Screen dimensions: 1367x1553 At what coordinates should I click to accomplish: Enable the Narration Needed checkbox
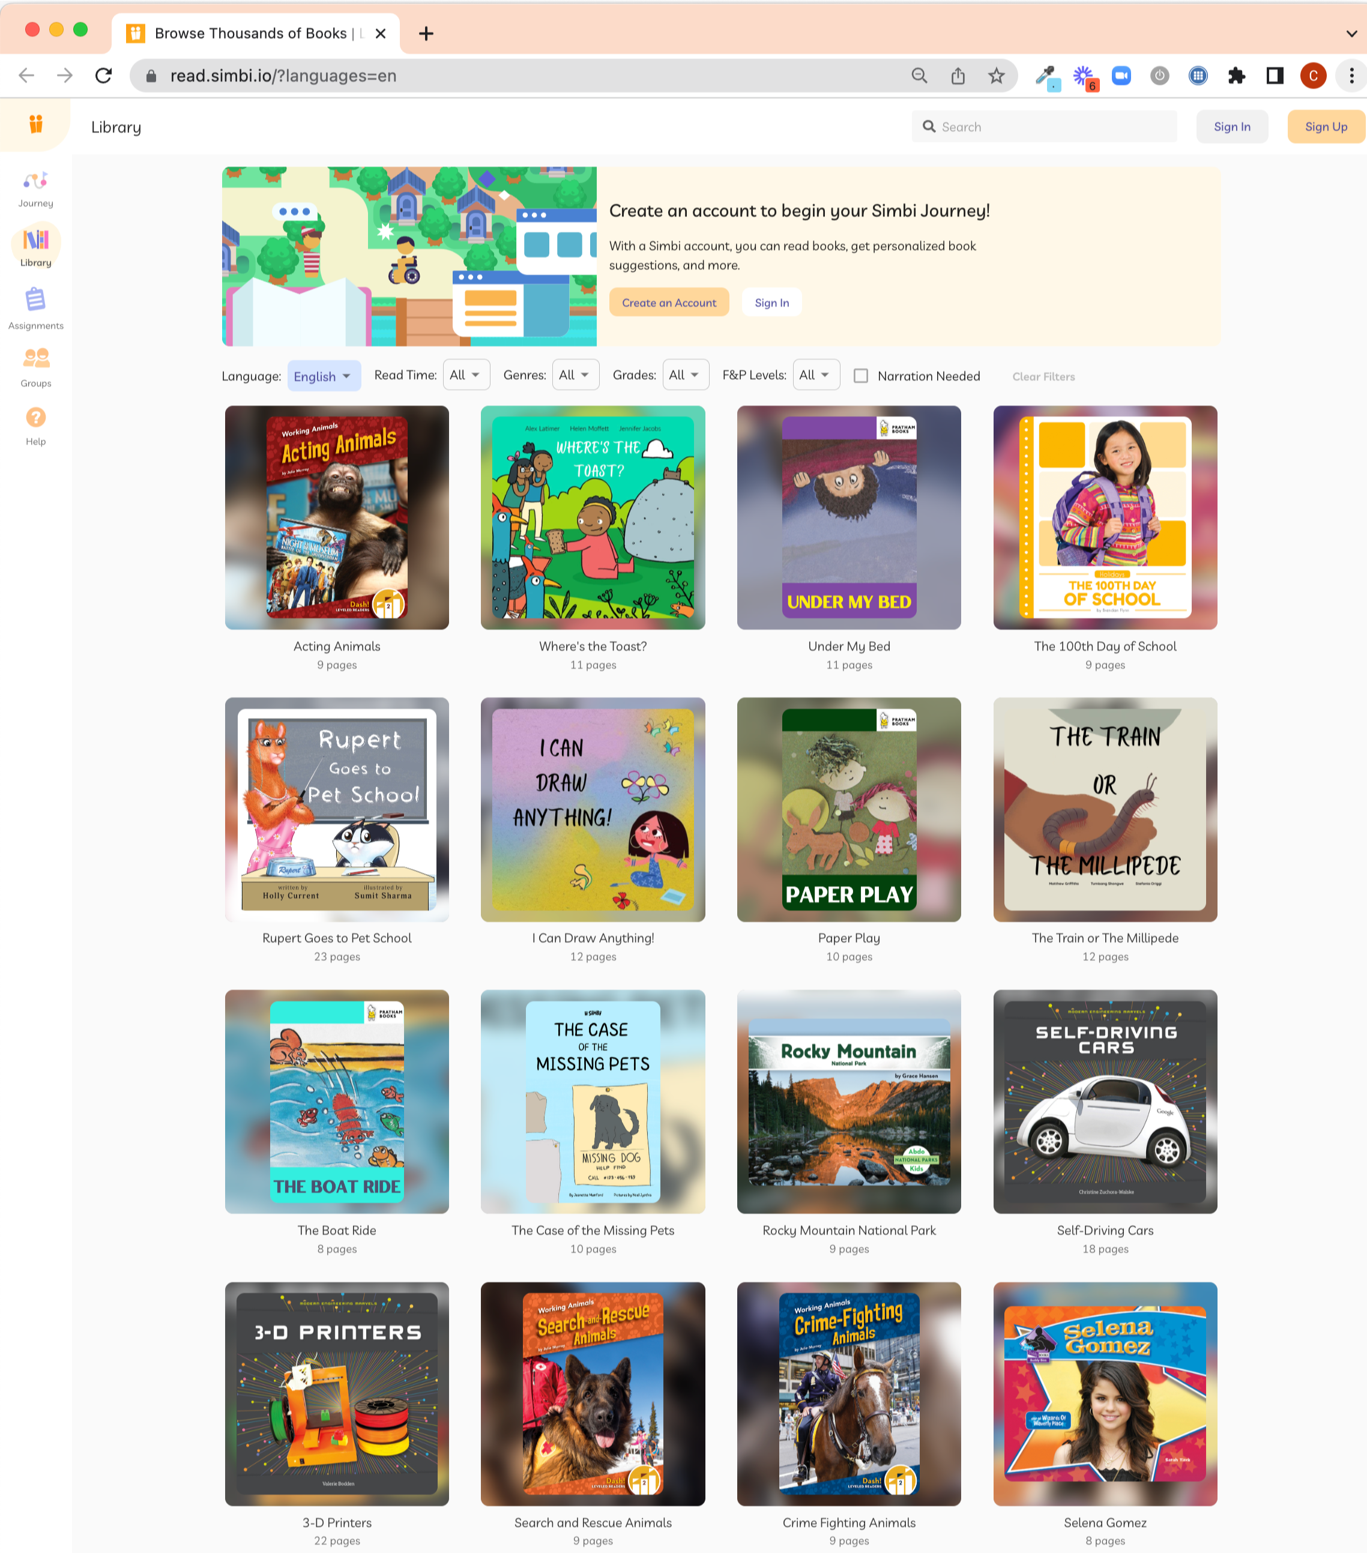[x=861, y=376]
